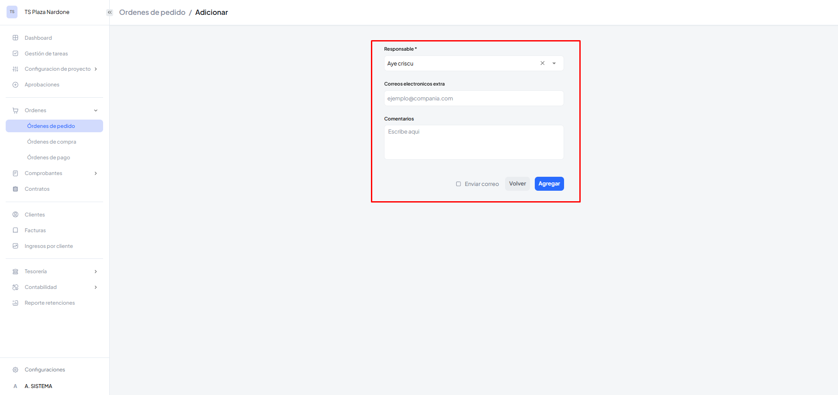This screenshot has height=395, width=838.
Task: Go to Órdenes de pago
Action: coord(48,158)
